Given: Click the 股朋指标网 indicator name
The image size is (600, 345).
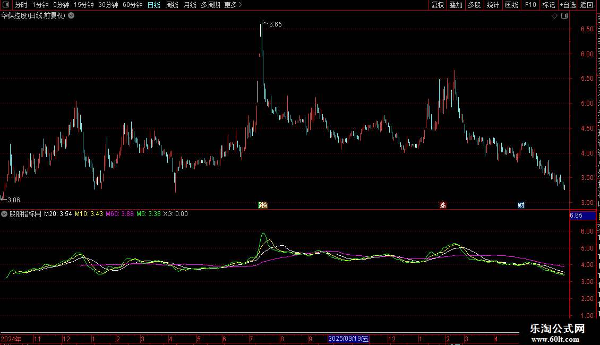Looking at the screenshot, I should [25, 214].
